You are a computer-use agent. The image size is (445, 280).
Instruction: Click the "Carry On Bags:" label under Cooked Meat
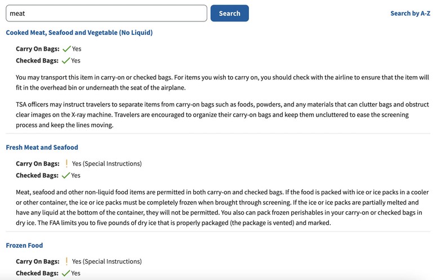click(37, 49)
